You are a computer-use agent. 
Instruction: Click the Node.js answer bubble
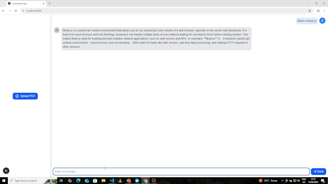click(x=156, y=38)
